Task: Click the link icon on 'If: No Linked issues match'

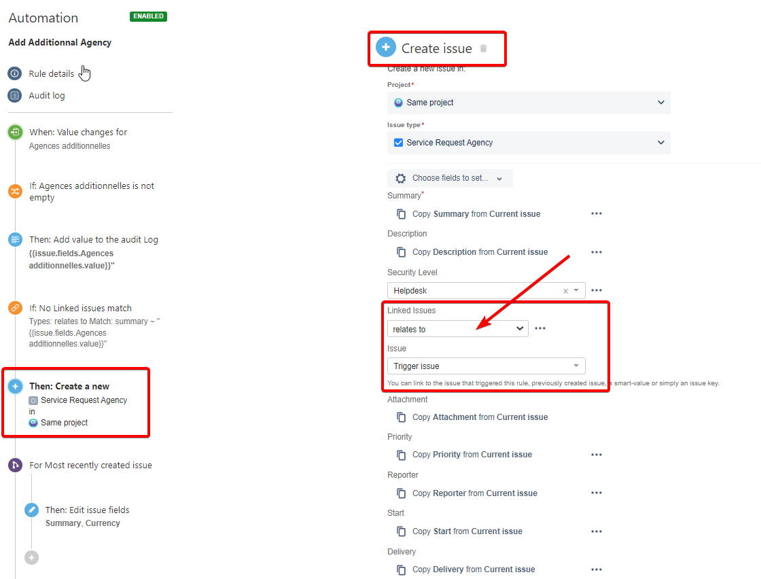Action: coord(15,308)
